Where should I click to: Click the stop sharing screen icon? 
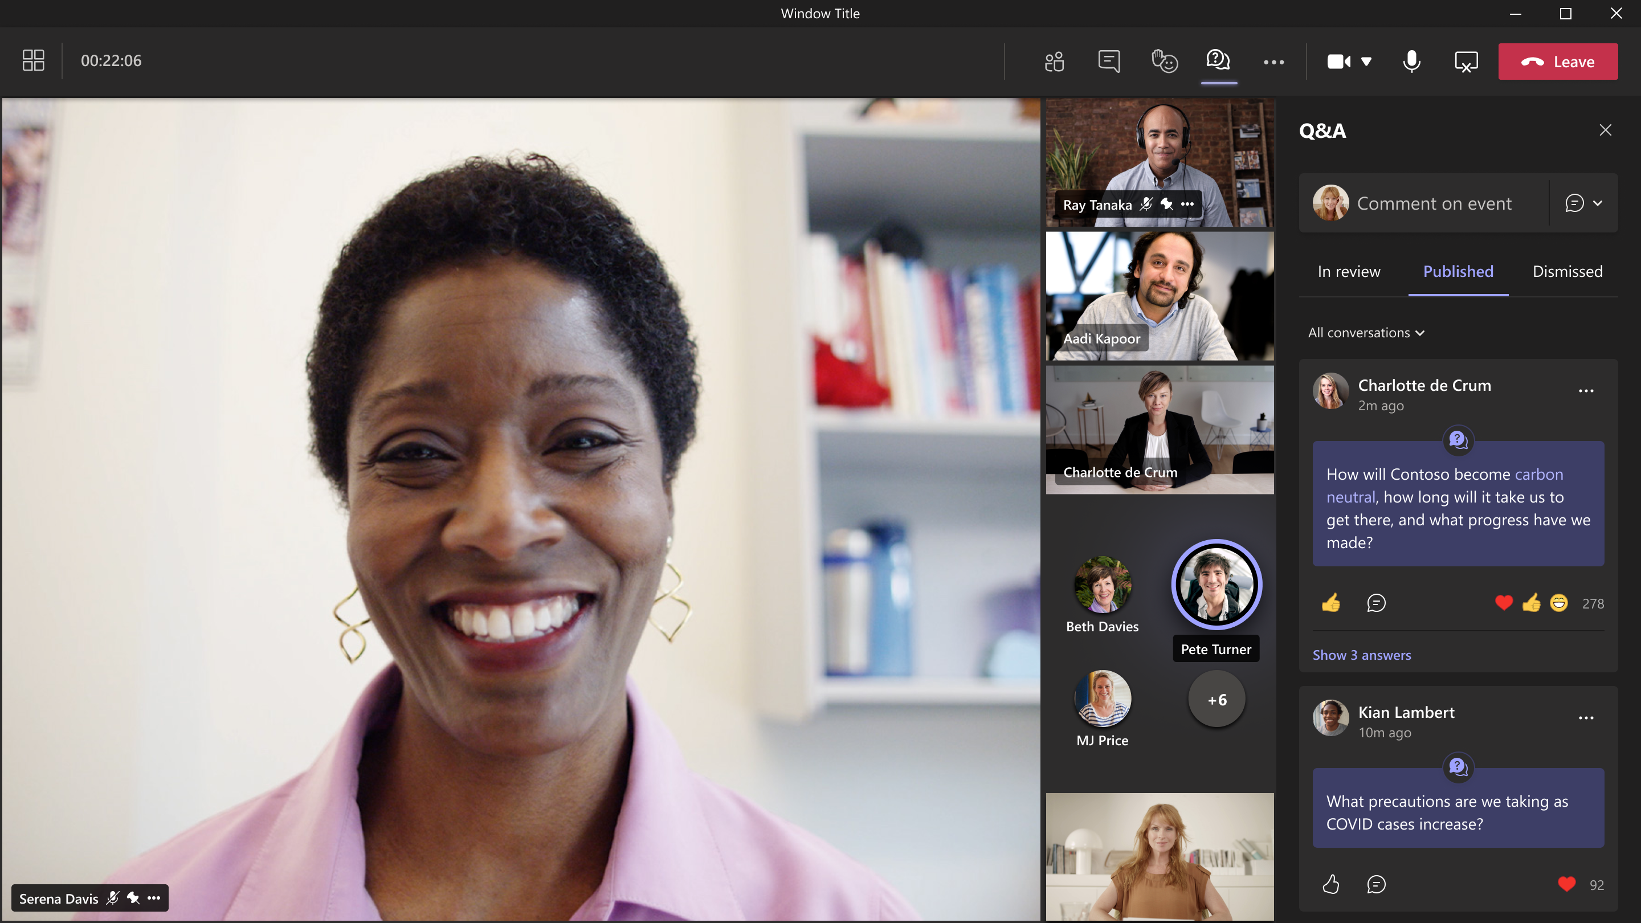click(1466, 62)
